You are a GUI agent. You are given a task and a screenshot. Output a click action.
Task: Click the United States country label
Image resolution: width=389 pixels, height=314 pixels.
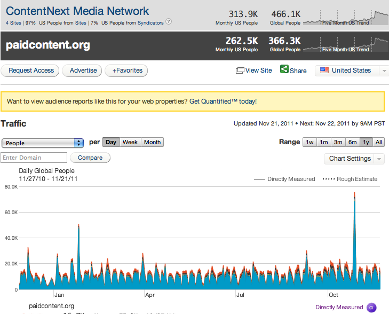351,70
